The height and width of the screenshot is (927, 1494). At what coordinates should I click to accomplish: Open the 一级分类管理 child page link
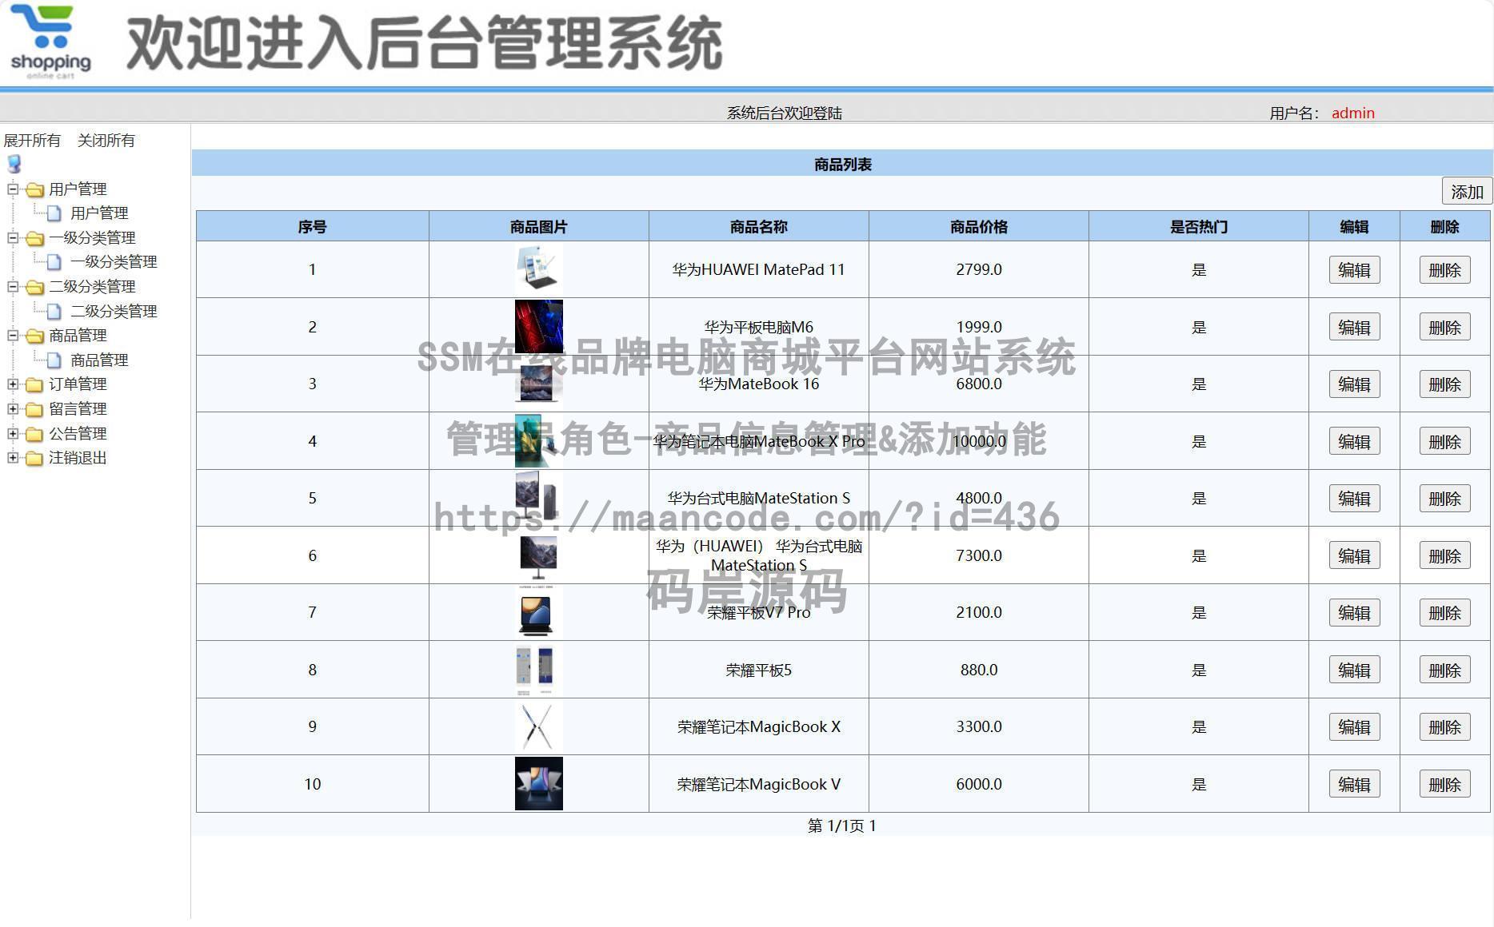114,262
